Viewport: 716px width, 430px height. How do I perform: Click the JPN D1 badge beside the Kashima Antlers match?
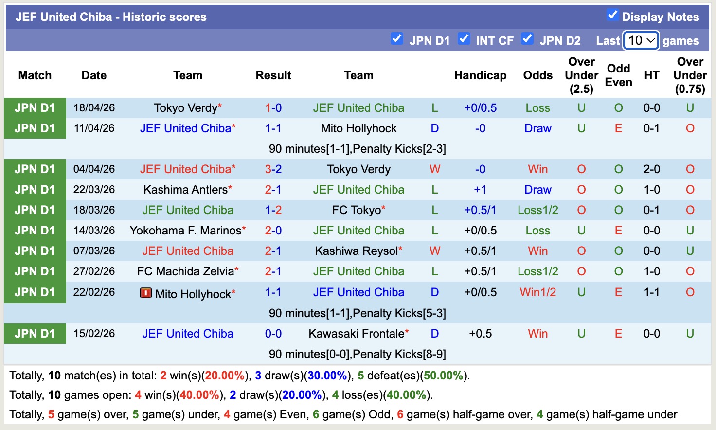35,189
